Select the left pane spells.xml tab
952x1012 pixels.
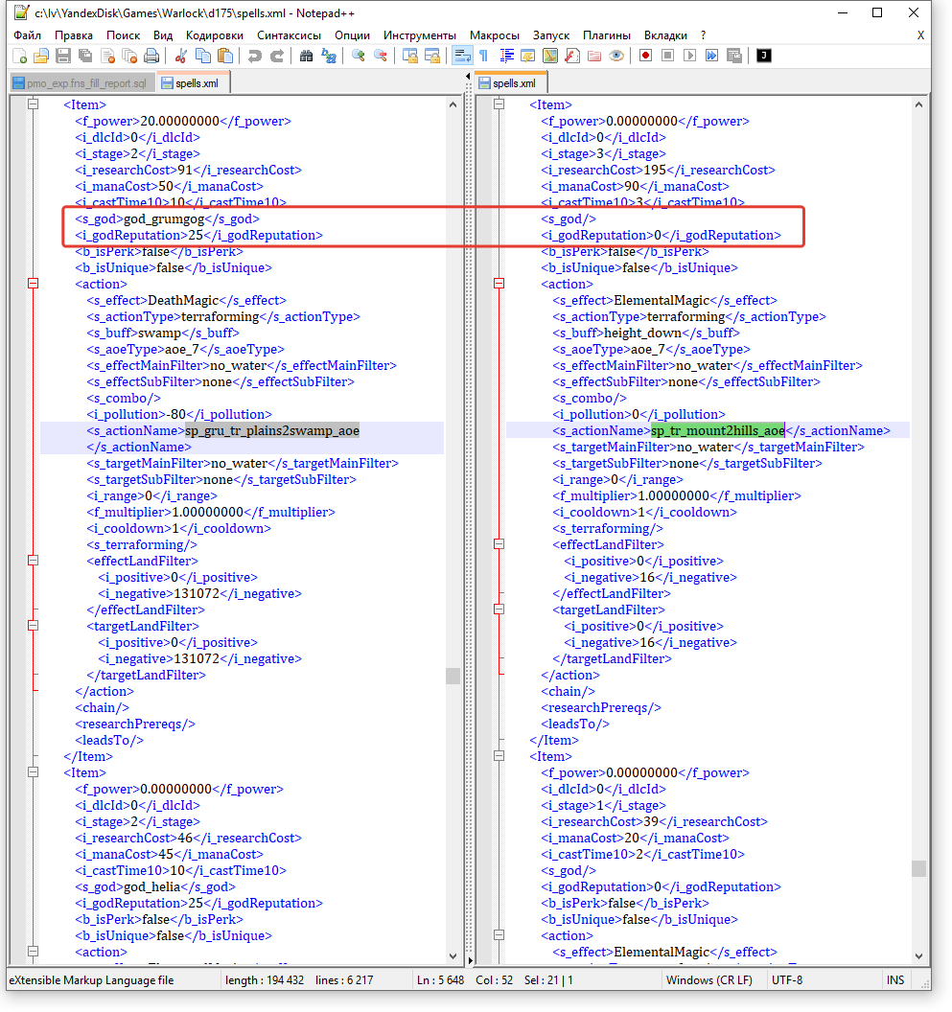[x=193, y=82]
